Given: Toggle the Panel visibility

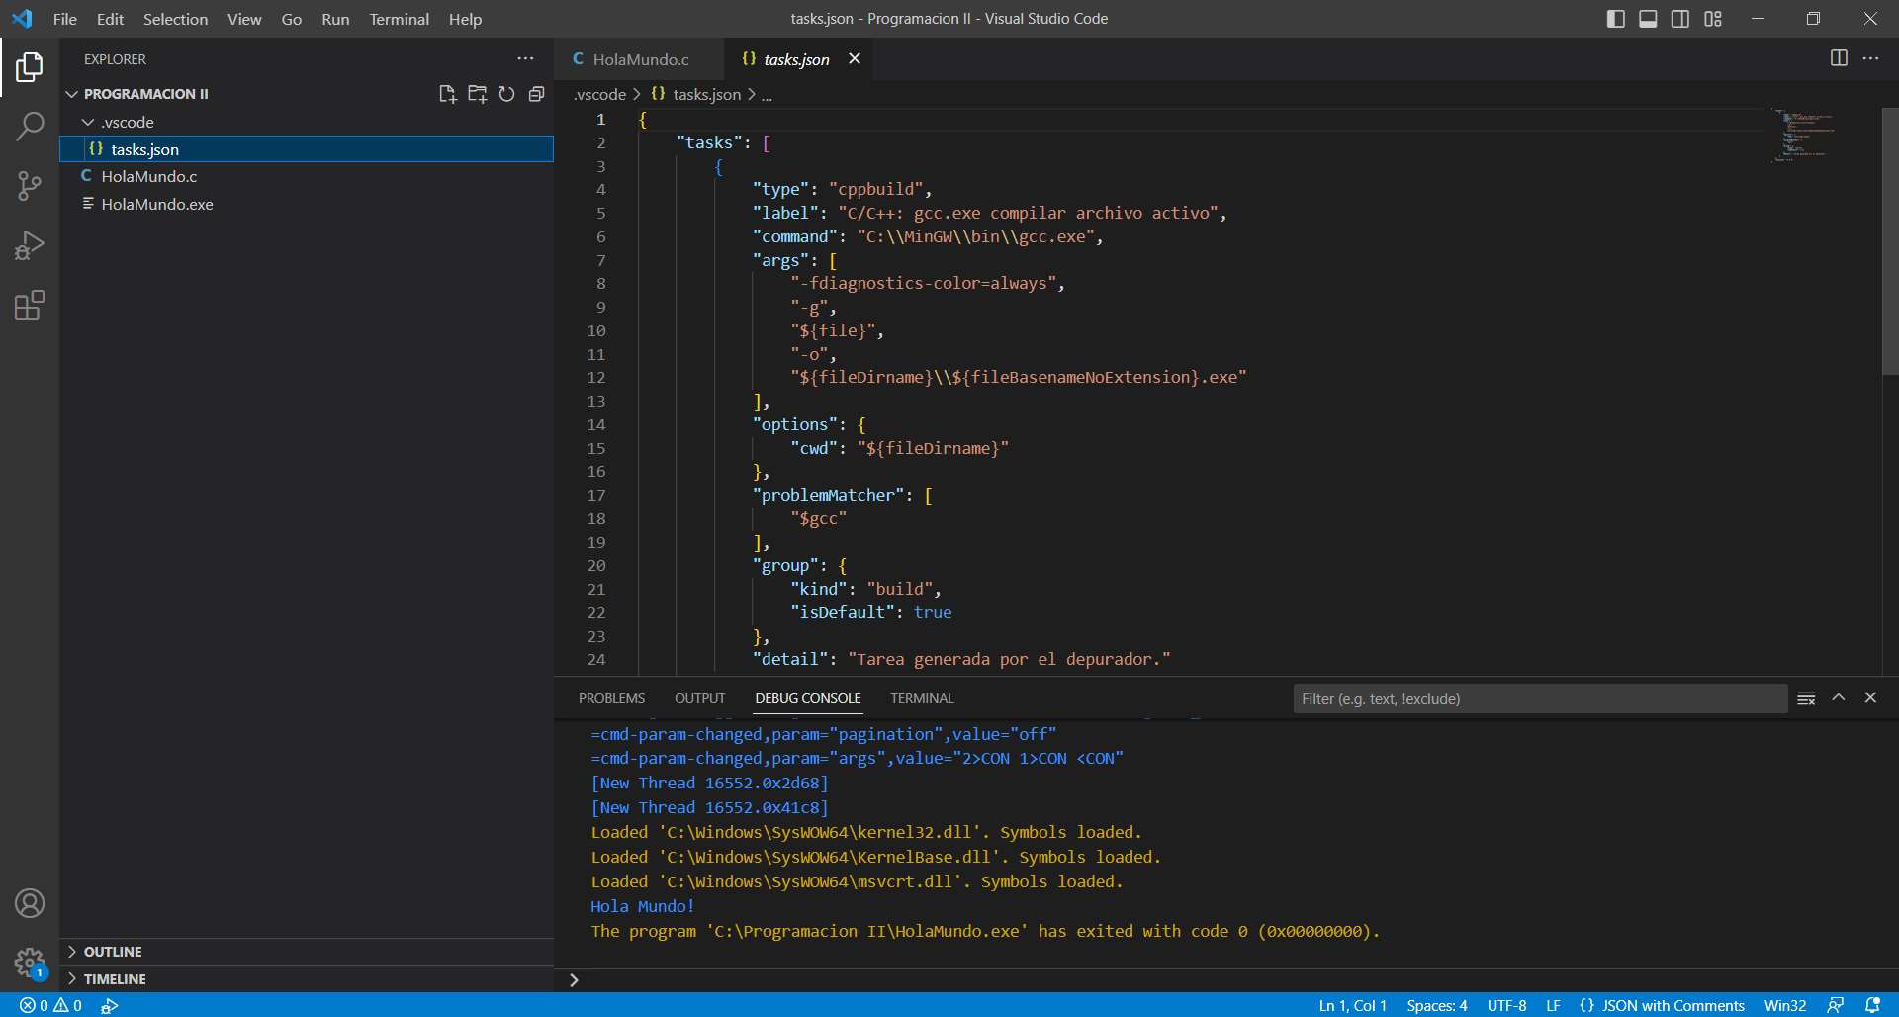Looking at the screenshot, I should (x=1648, y=18).
